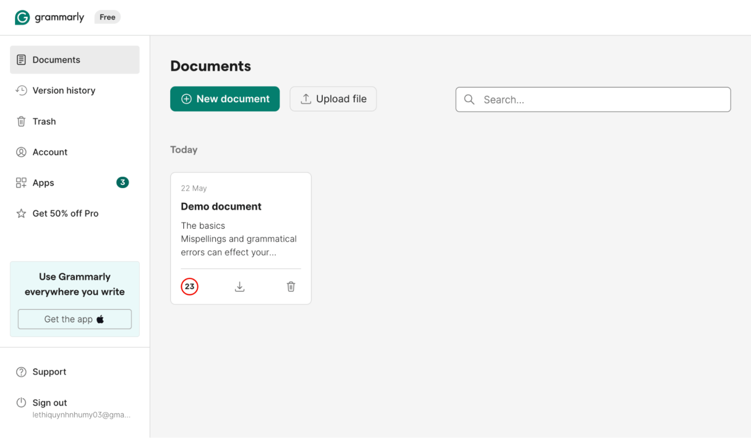Click the search magnifier icon
The height and width of the screenshot is (438, 751).
pos(469,99)
